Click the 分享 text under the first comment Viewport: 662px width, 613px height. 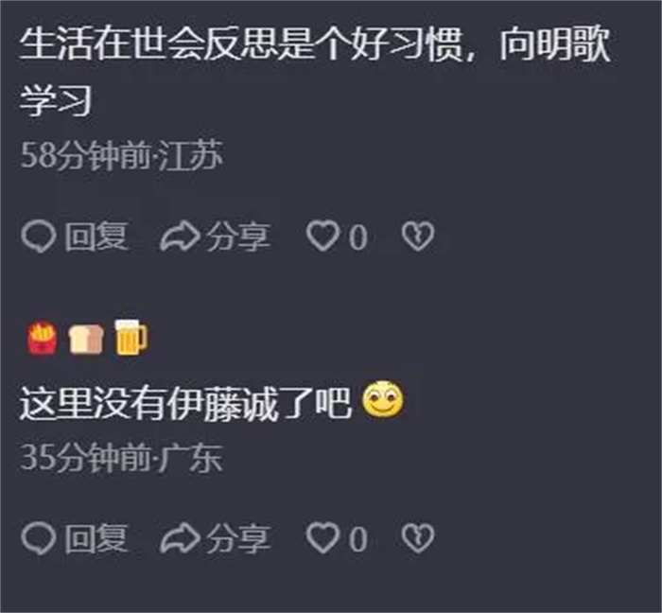click(238, 236)
